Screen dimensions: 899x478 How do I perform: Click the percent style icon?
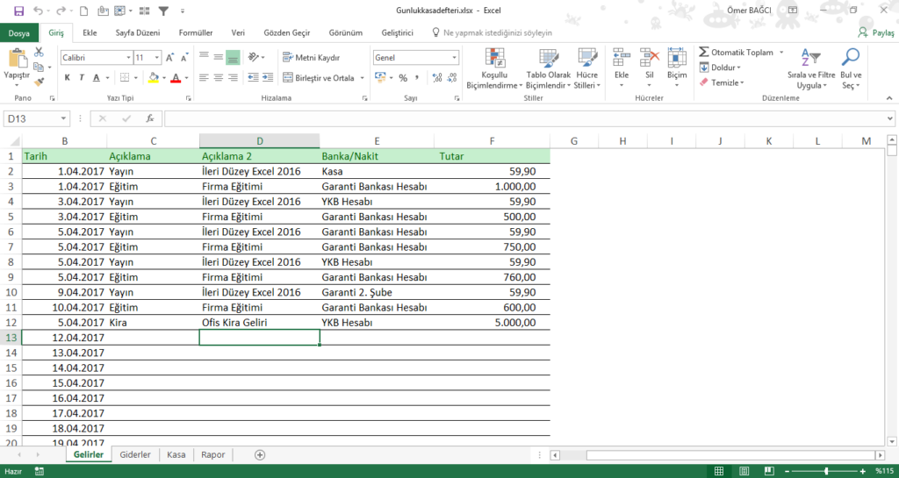pos(403,78)
